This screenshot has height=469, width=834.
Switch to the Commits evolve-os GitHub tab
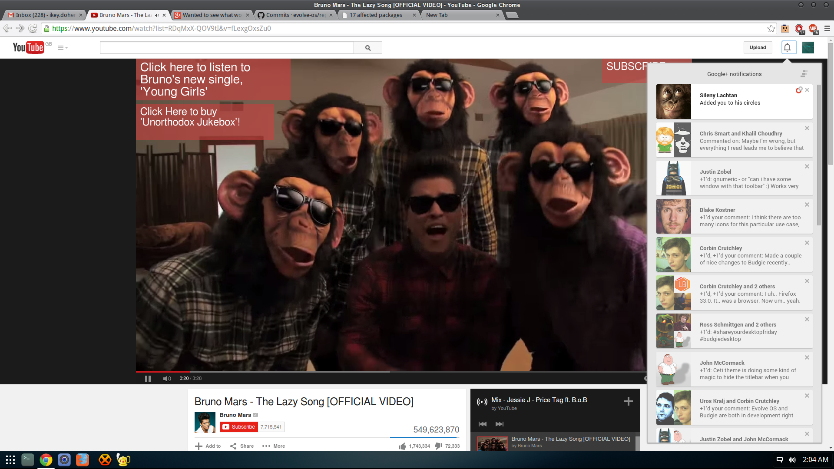pos(295,15)
